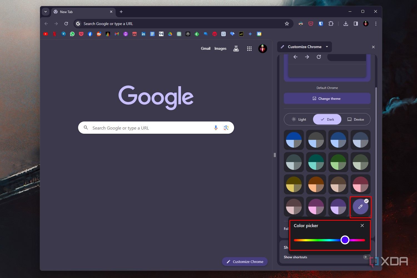This screenshot has height=278, width=417.
Task: Select the Device theme mode
Action: click(x=356, y=119)
